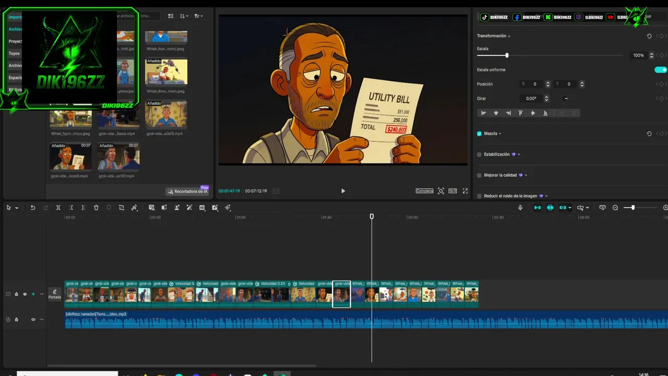Image resolution: width=668 pixels, height=376 pixels.
Task: Open the Tuyos sidebar item
Action: coord(14,53)
